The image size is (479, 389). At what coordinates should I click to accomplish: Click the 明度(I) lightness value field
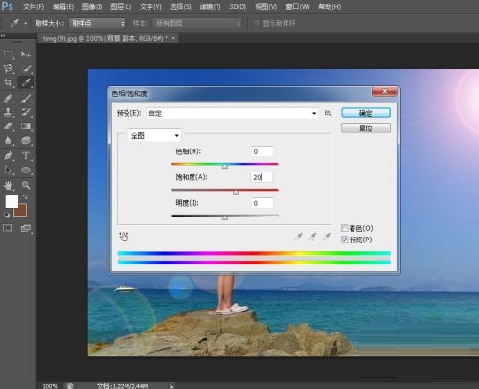tap(262, 203)
